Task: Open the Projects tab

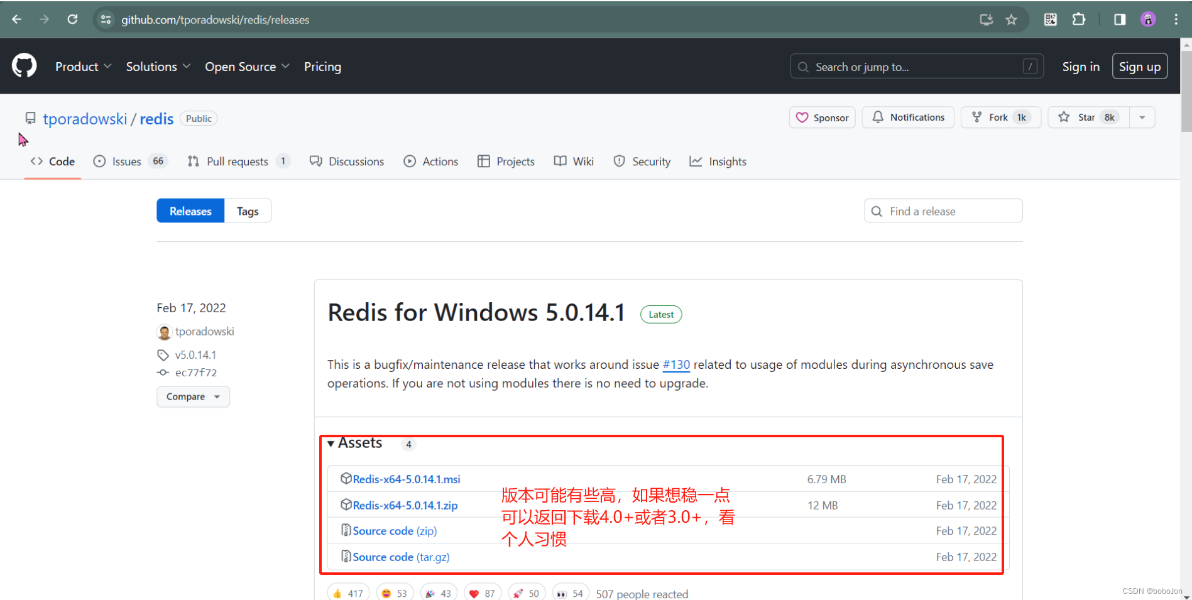Action: tap(506, 161)
